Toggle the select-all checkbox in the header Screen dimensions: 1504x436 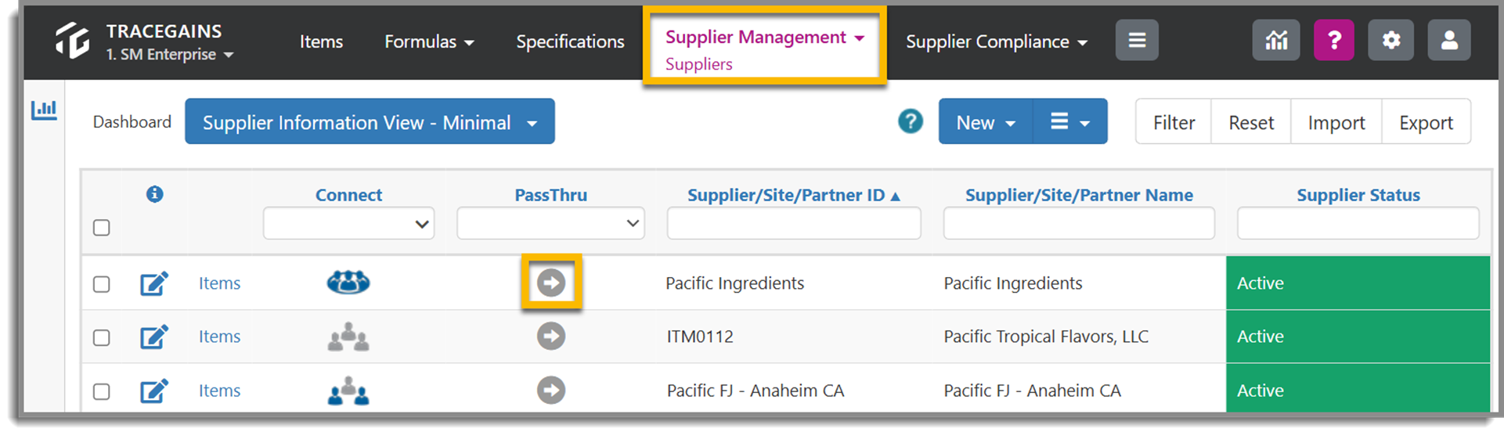tap(102, 228)
